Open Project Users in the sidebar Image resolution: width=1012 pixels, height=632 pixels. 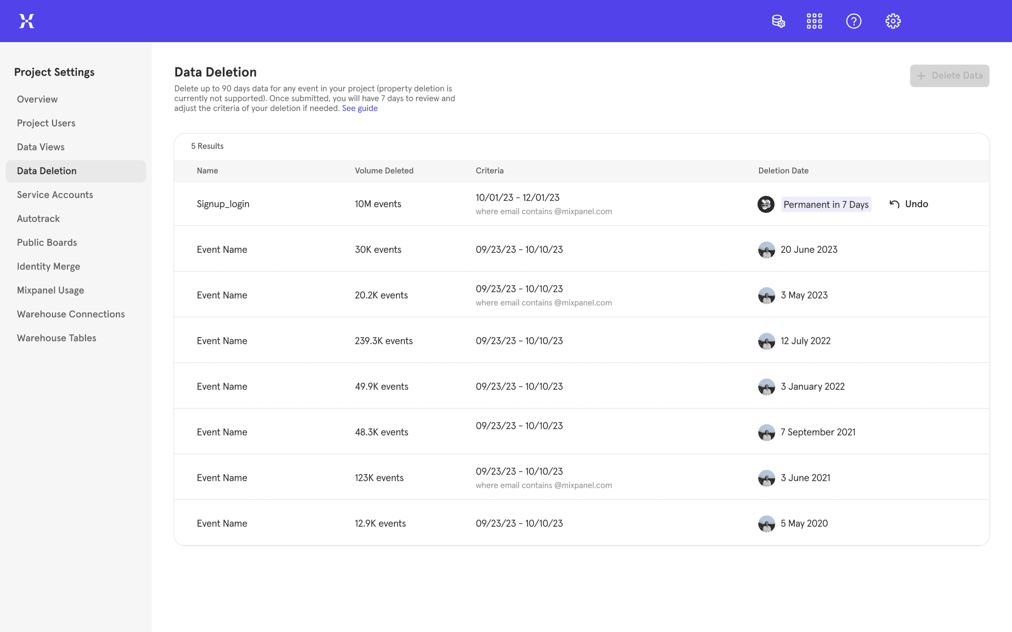[46, 123]
